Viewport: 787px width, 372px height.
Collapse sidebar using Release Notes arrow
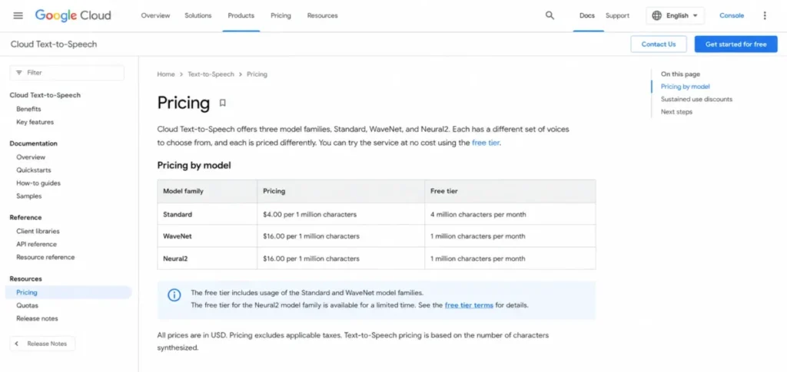coord(17,344)
